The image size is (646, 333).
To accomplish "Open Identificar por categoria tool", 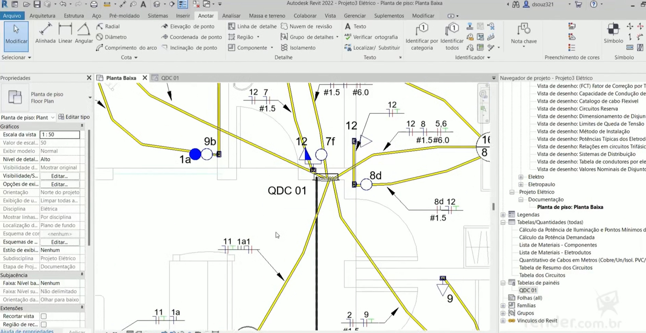I will 422,36.
